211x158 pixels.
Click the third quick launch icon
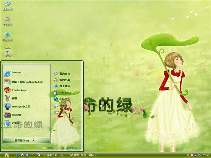(x=27, y=155)
